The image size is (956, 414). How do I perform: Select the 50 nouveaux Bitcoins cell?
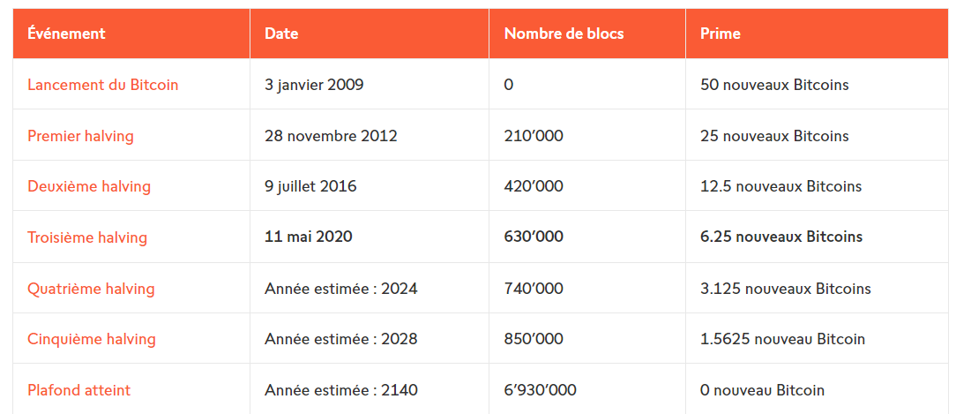(775, 85)
